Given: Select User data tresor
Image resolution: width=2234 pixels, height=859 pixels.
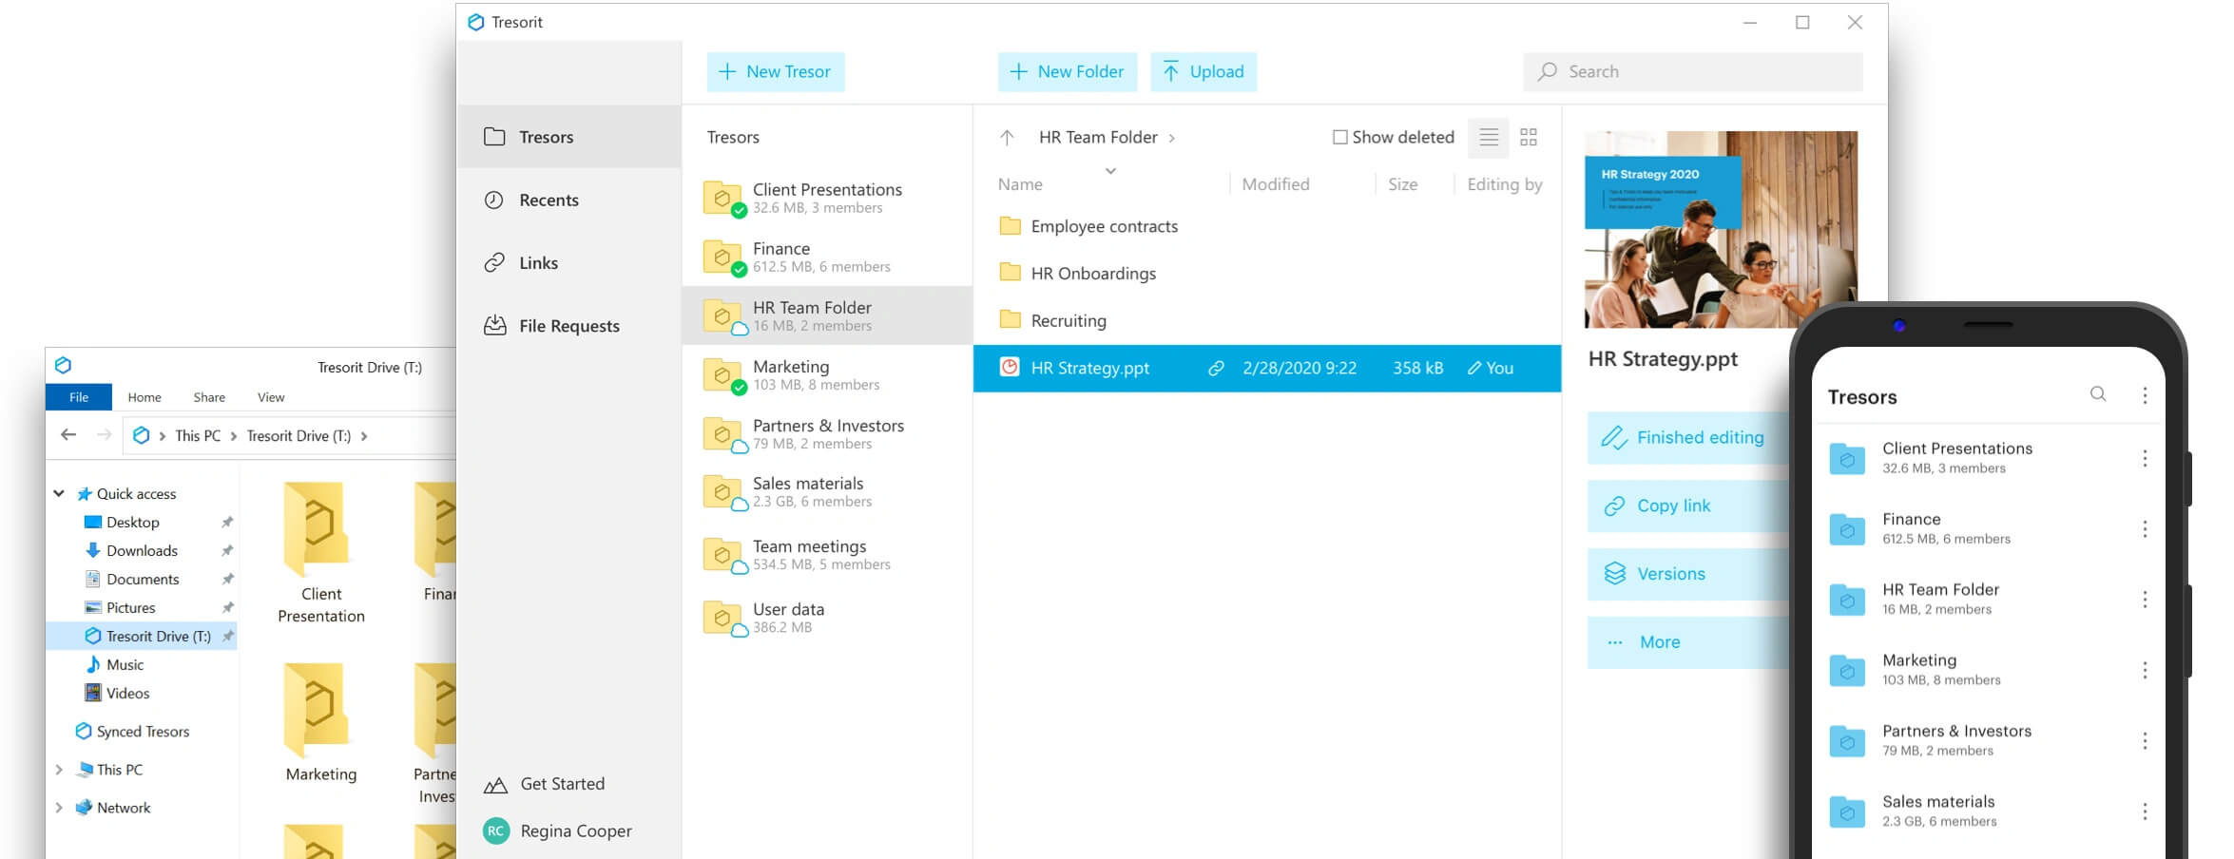Looking at the screenshot, I should point(827,618).
